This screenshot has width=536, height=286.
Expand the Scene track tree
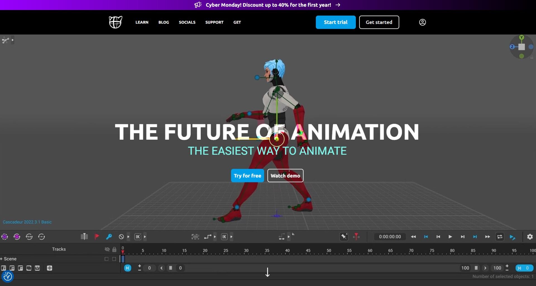point(1,259)
